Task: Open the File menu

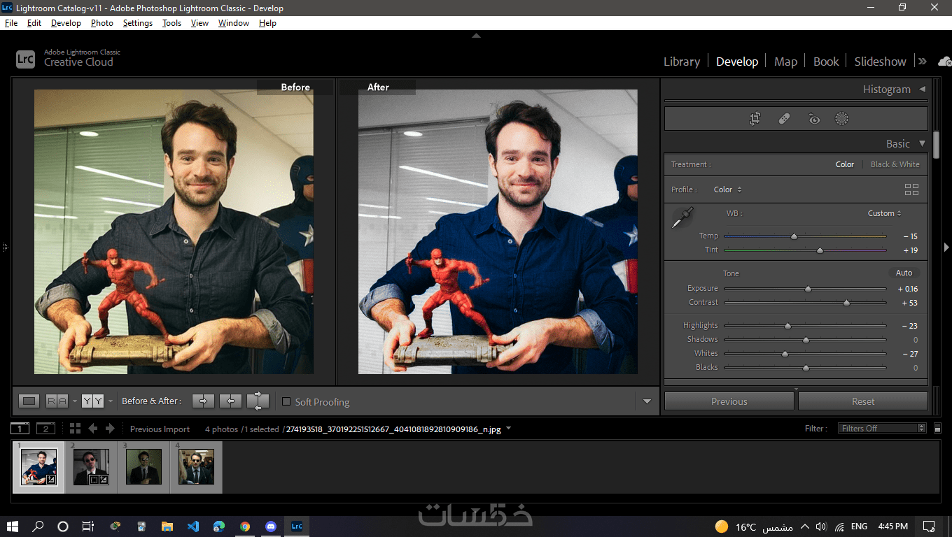Action: click(11, 23)
